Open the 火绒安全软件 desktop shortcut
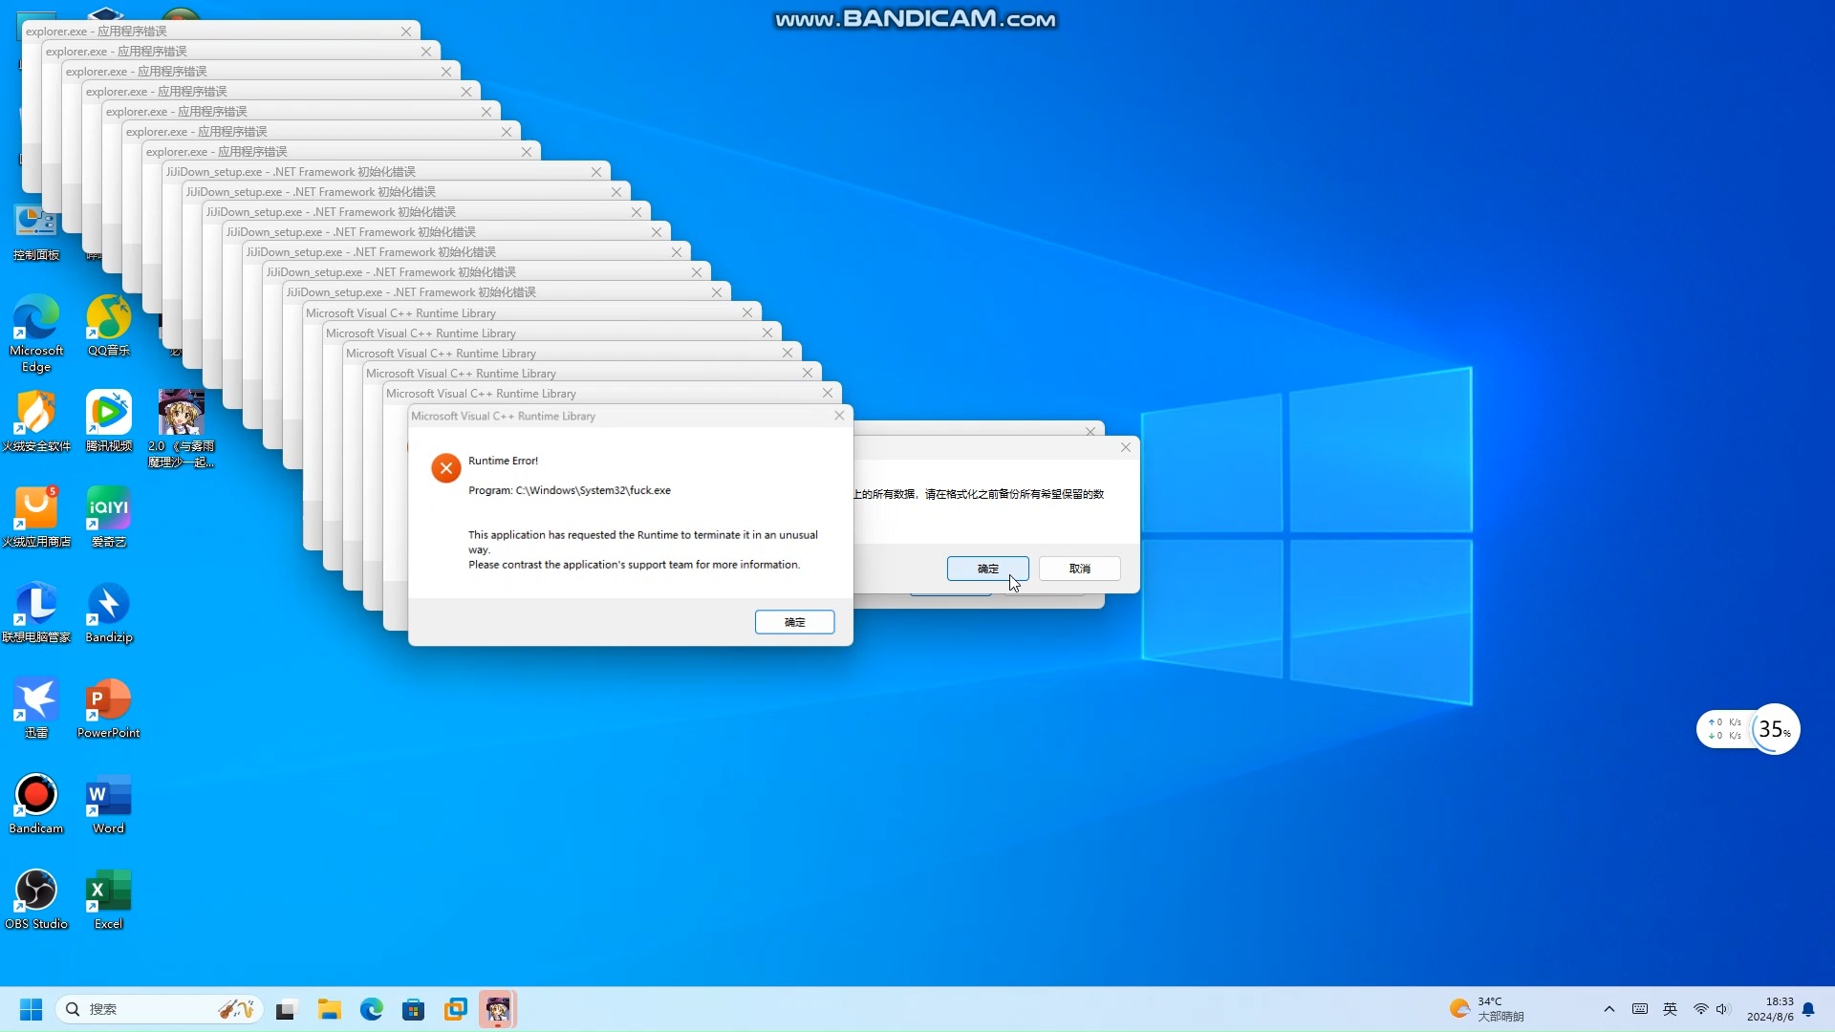This screenshot has height=1032, width=1835. (x=36, y=421)
